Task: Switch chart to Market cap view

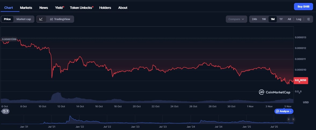Action: pos(24,19)
